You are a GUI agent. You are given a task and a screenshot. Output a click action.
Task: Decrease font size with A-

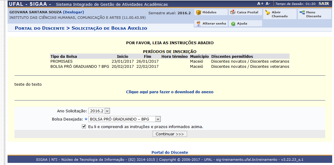[268, 4]
